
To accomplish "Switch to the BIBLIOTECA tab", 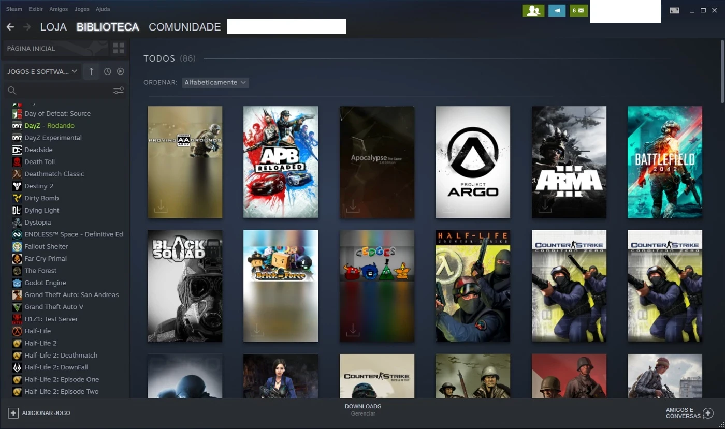I will click(x=108, y=27).
